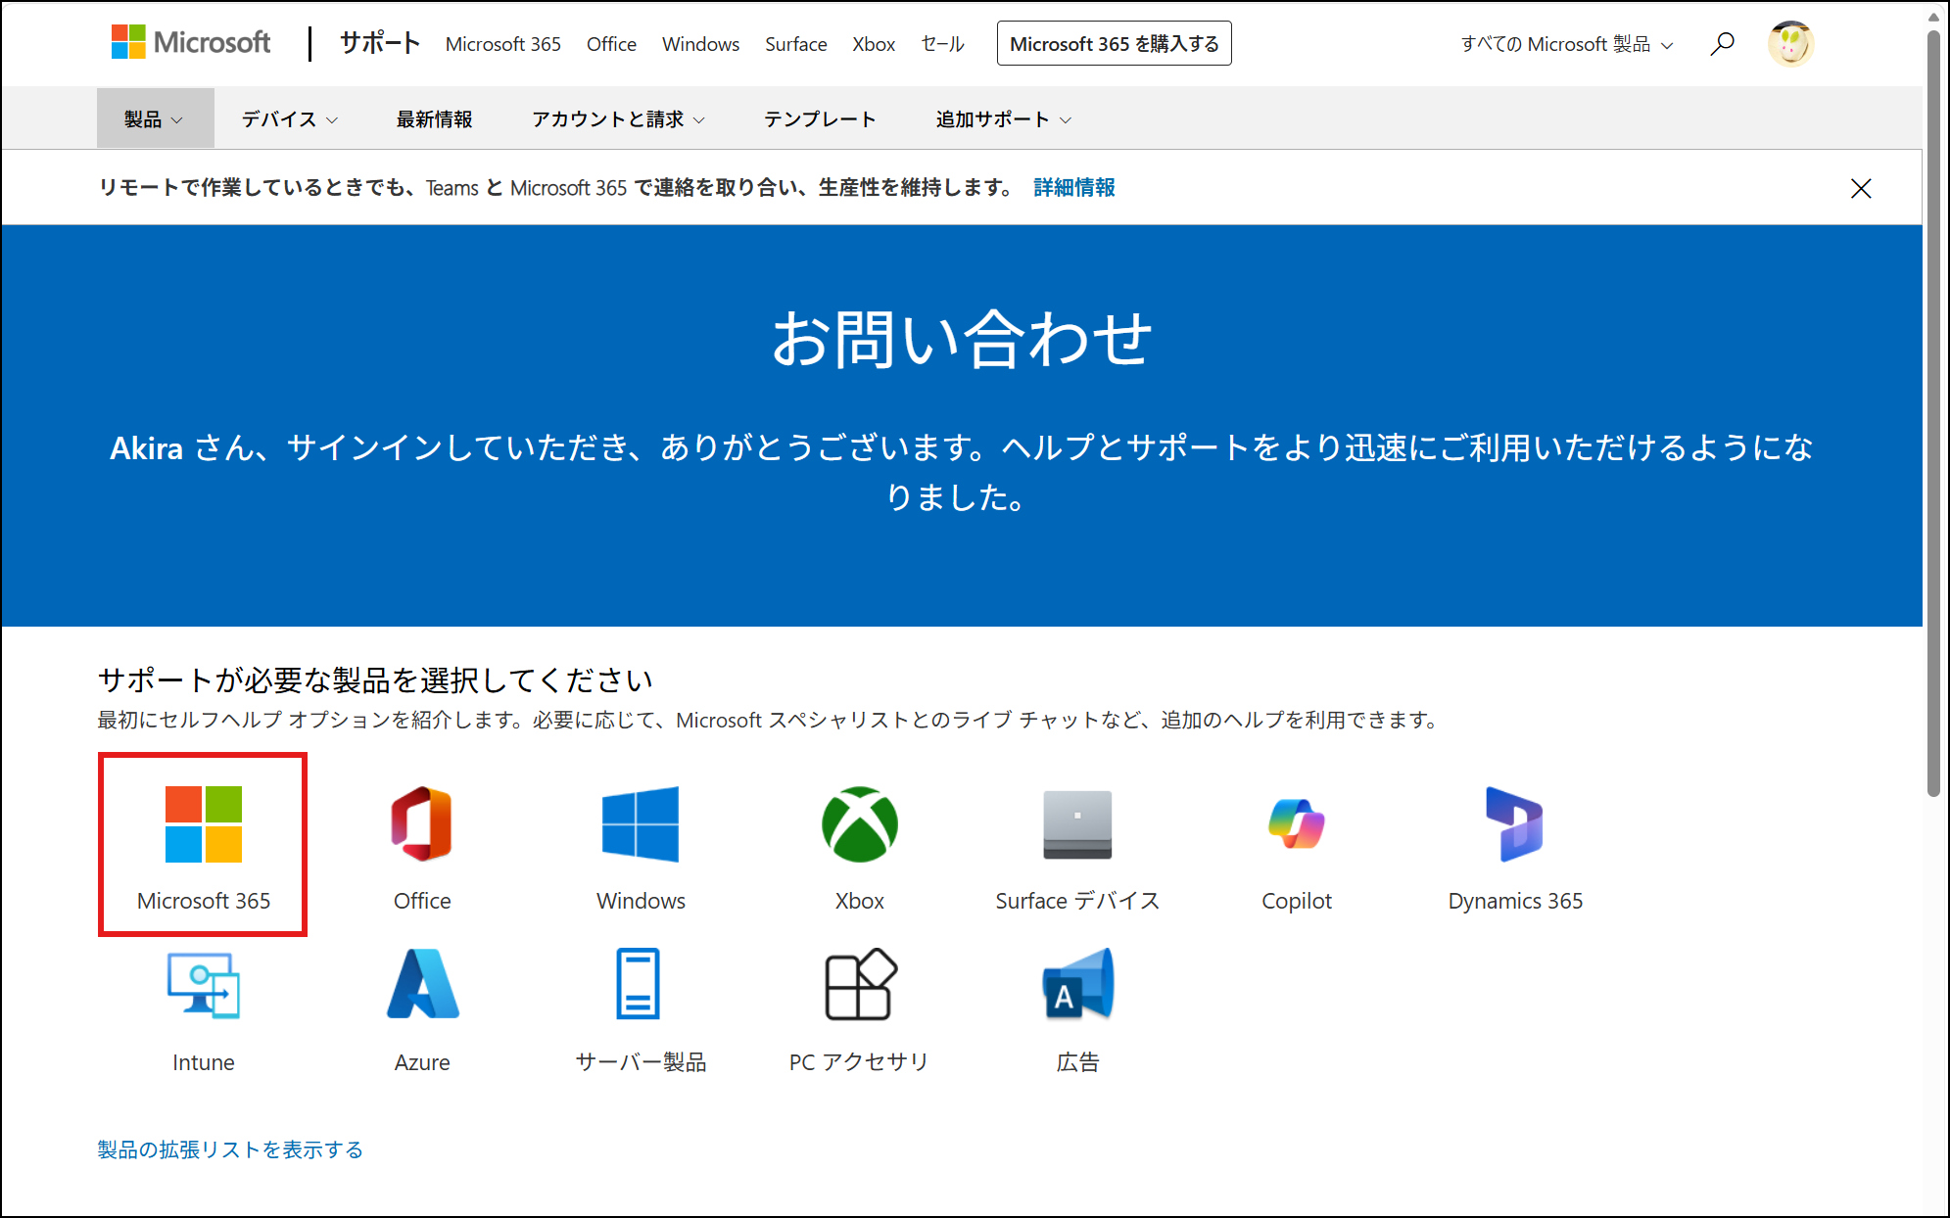Open テンプレート in the nav bar

pos(820,118)
